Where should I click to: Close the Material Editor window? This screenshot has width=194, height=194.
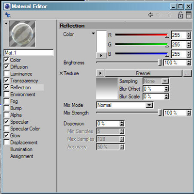pos(188,6)
